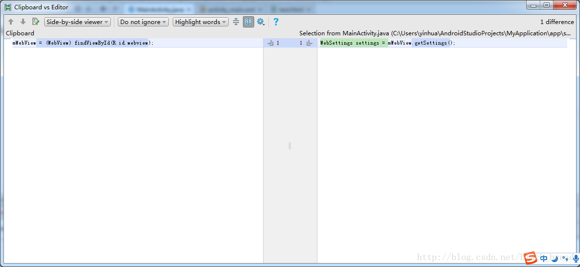Go to previous difference arrow

11,22
